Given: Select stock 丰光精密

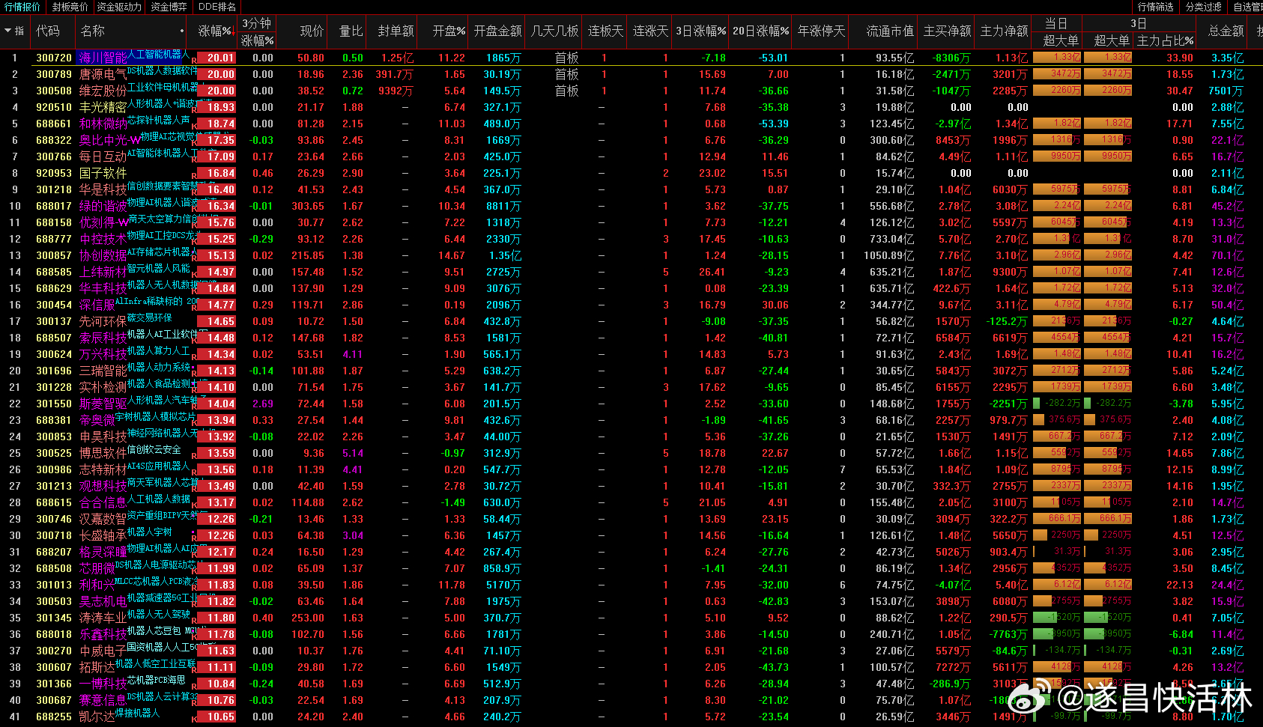Looking at the screenshot, I should click(103, 107).
